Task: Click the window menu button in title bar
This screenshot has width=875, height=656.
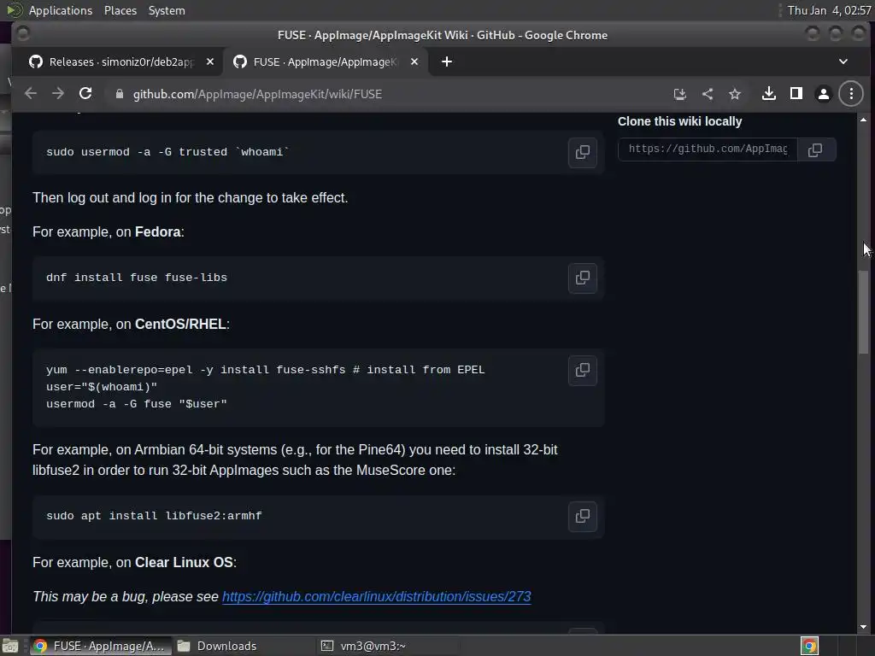Action: coord(23,34)
